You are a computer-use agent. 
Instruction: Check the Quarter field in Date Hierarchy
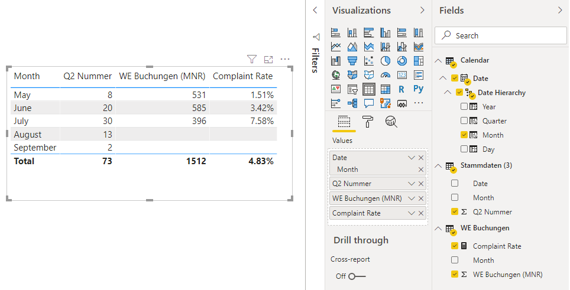click(464, 120)
